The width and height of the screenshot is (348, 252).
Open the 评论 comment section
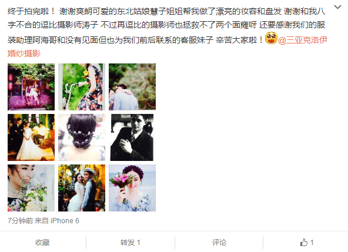[x=219, y=242]
